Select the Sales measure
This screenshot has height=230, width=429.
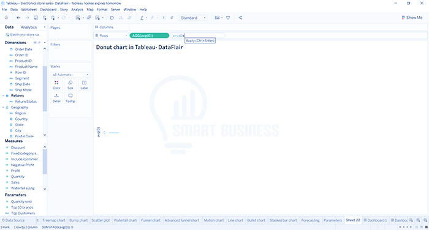click(x=15, y=182)
